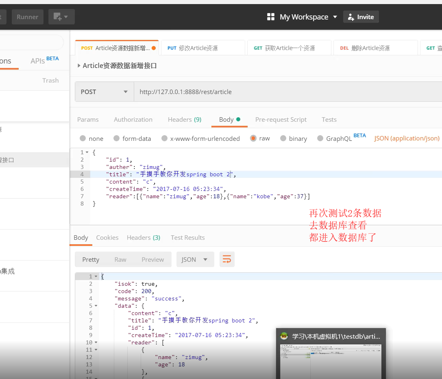Click "isok": true response line
This screenshot has height=379, width=442.
click(136, 284)
